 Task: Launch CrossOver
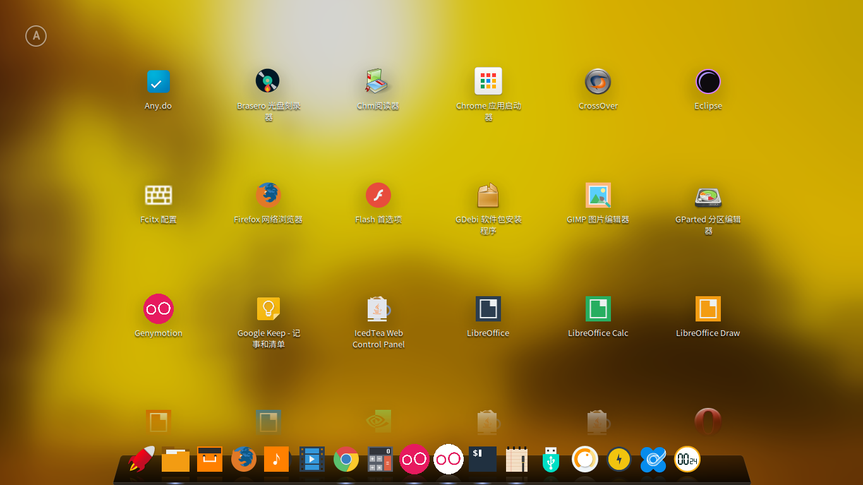(598, 81)
